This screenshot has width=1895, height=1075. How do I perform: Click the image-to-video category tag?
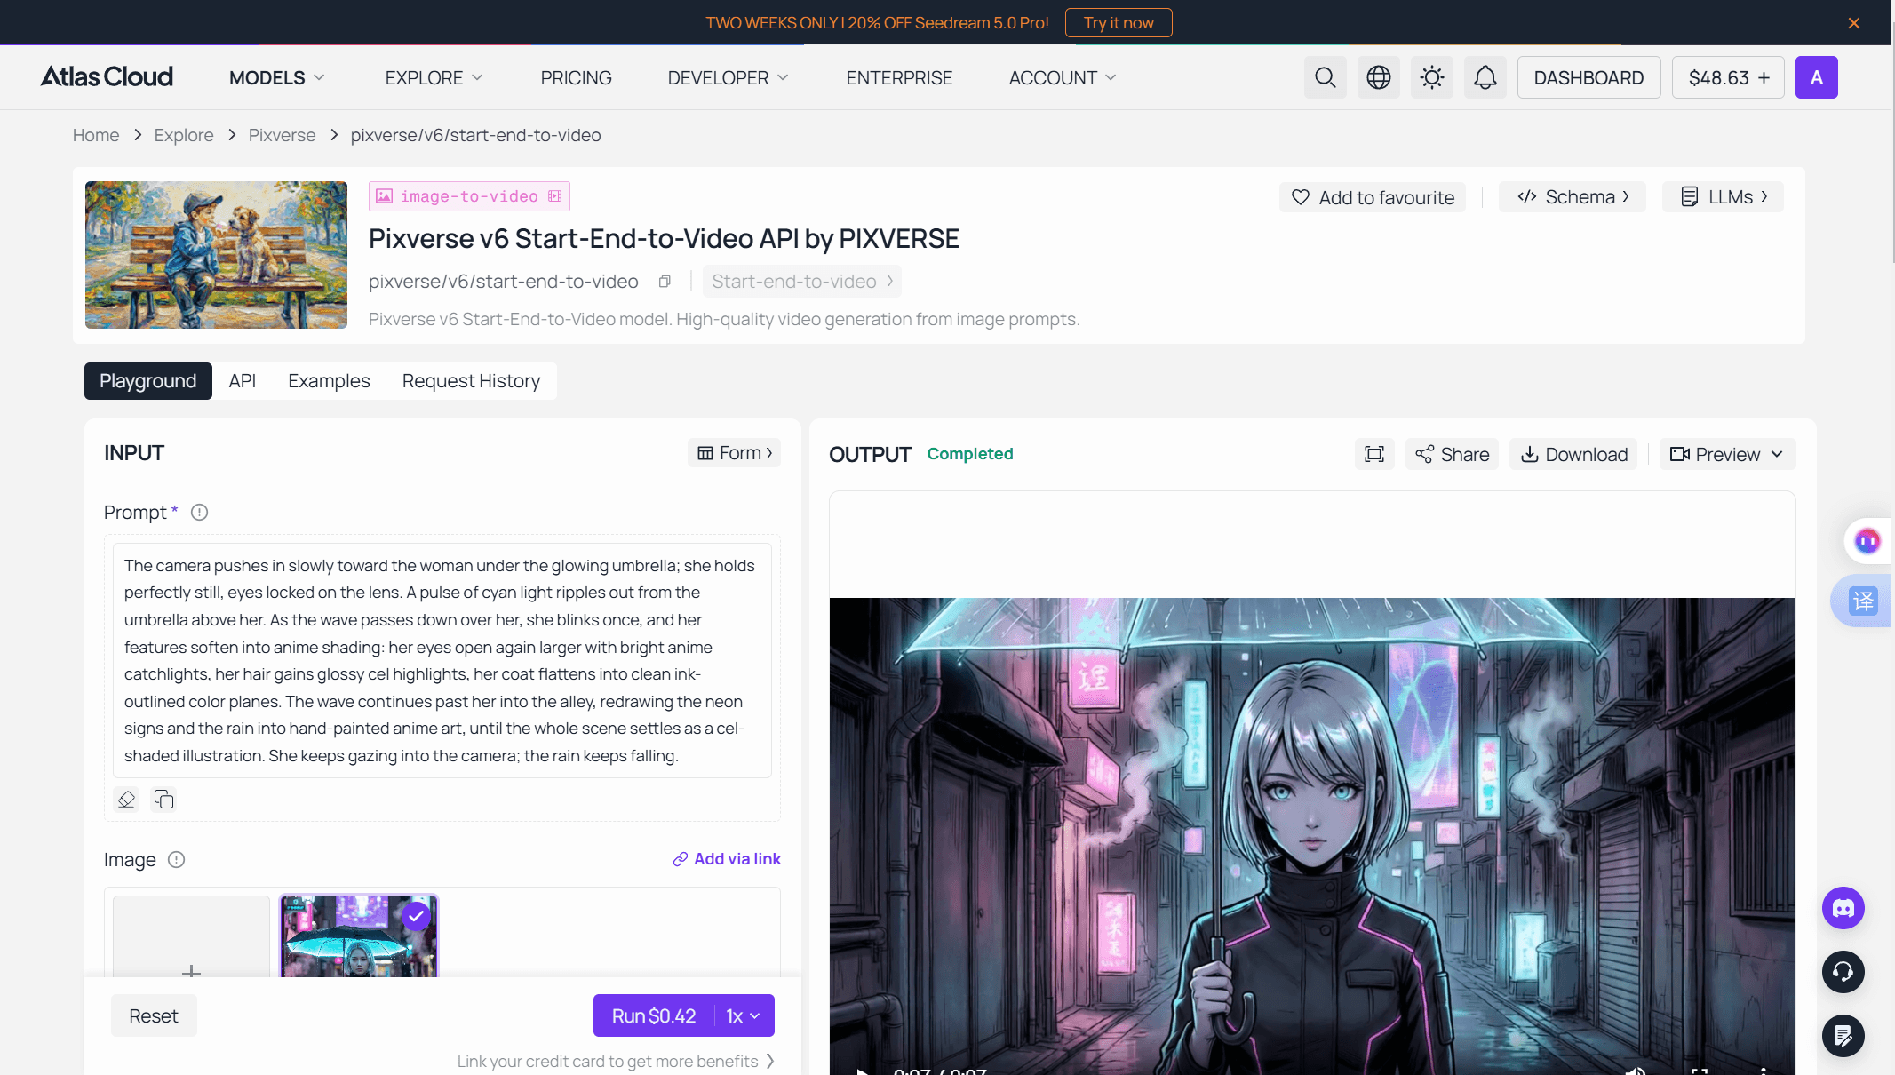(x=469, y=196)
